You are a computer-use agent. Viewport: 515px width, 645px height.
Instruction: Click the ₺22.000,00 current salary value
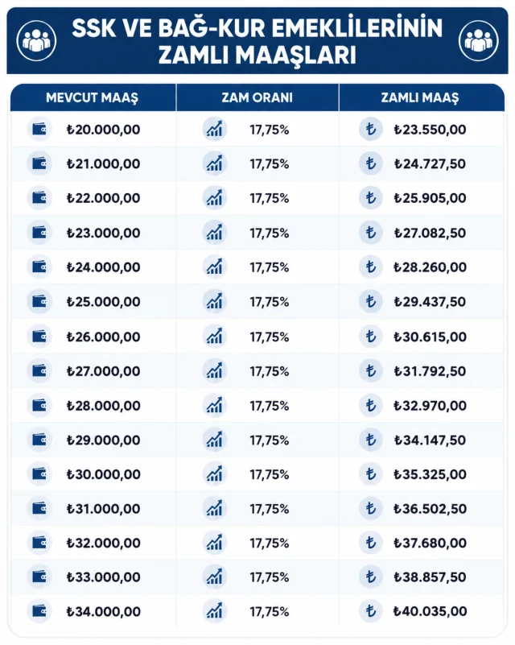tap(104, 198)
